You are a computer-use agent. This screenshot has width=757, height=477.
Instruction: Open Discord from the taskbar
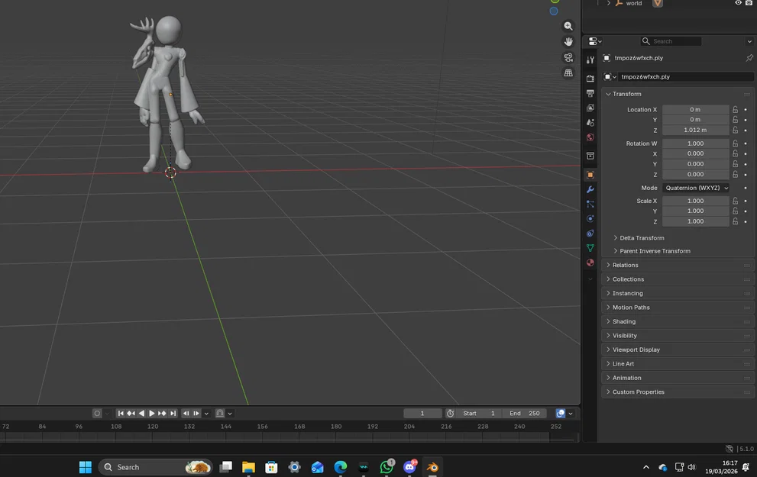(x=410, y=467)
